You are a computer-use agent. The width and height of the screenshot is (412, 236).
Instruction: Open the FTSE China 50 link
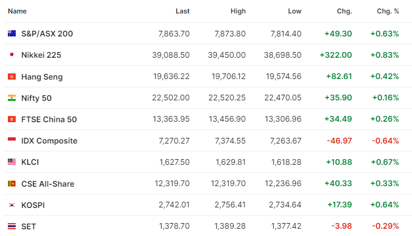click(x=49, y=119)
